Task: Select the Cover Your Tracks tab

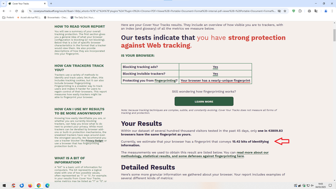Action: pyautogui.click(x=27, y=4)
